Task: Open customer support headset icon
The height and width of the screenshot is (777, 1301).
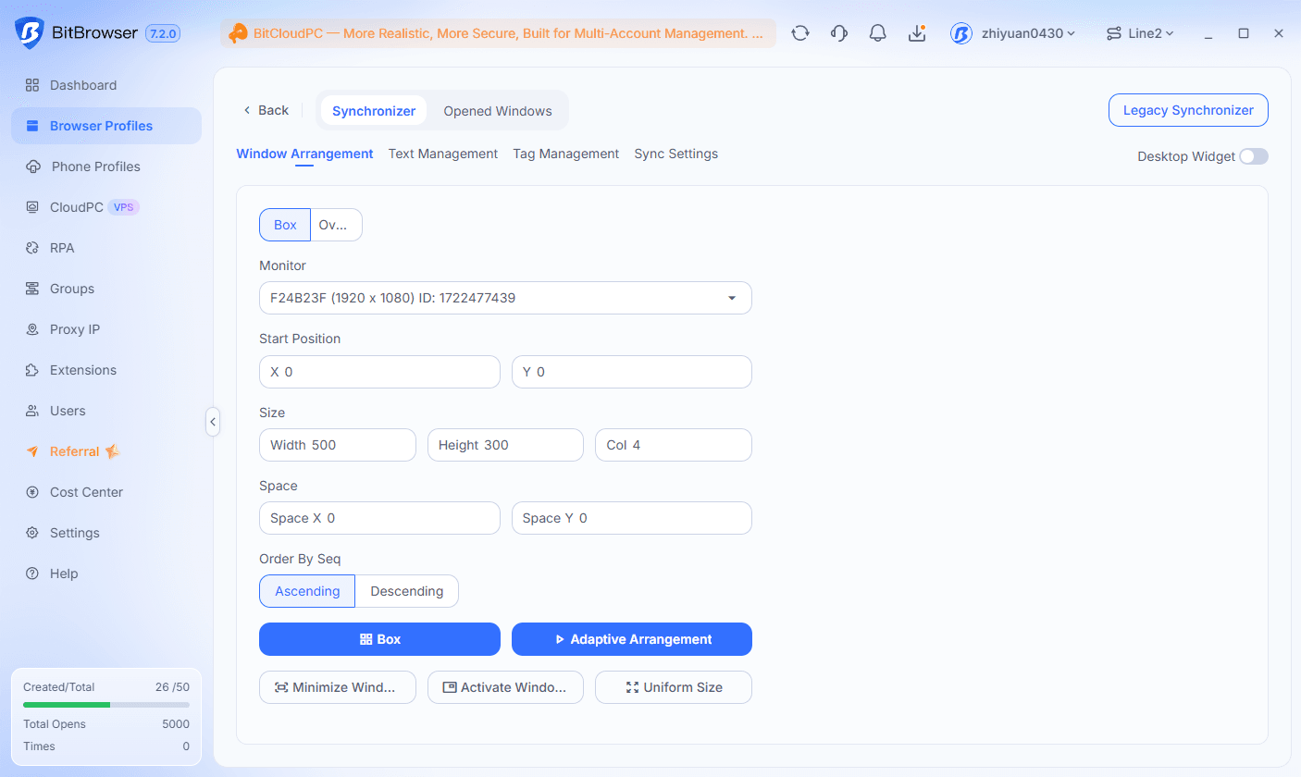Action: click(839, 33)
